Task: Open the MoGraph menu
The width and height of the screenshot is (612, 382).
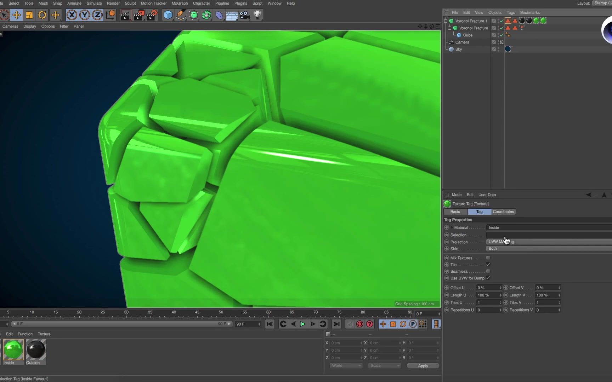Action: (x=180, y=3)
